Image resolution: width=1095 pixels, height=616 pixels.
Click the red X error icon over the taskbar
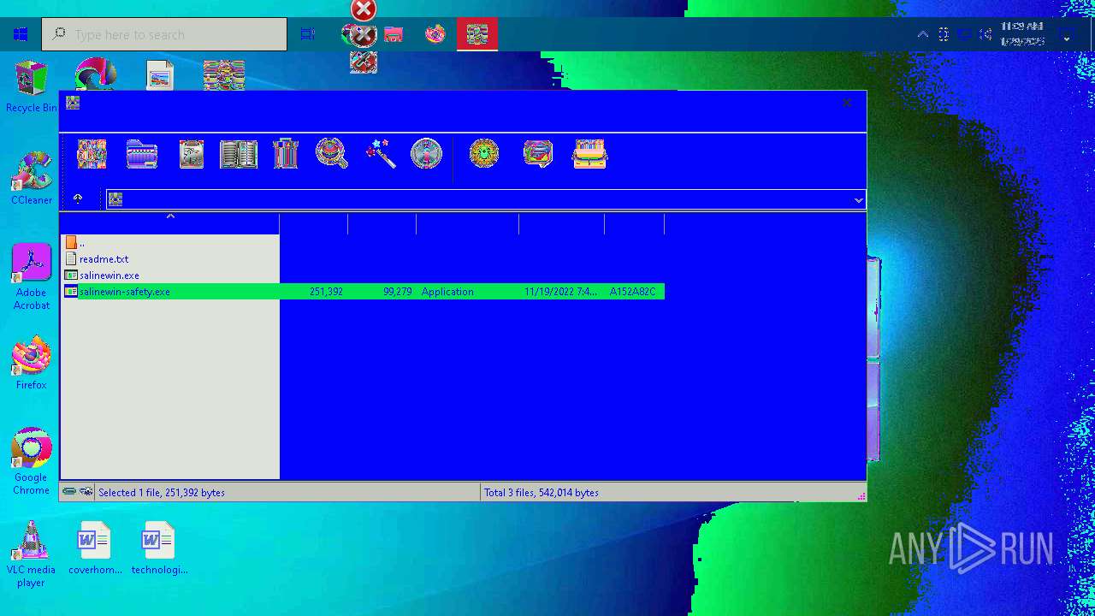[364, 10]
